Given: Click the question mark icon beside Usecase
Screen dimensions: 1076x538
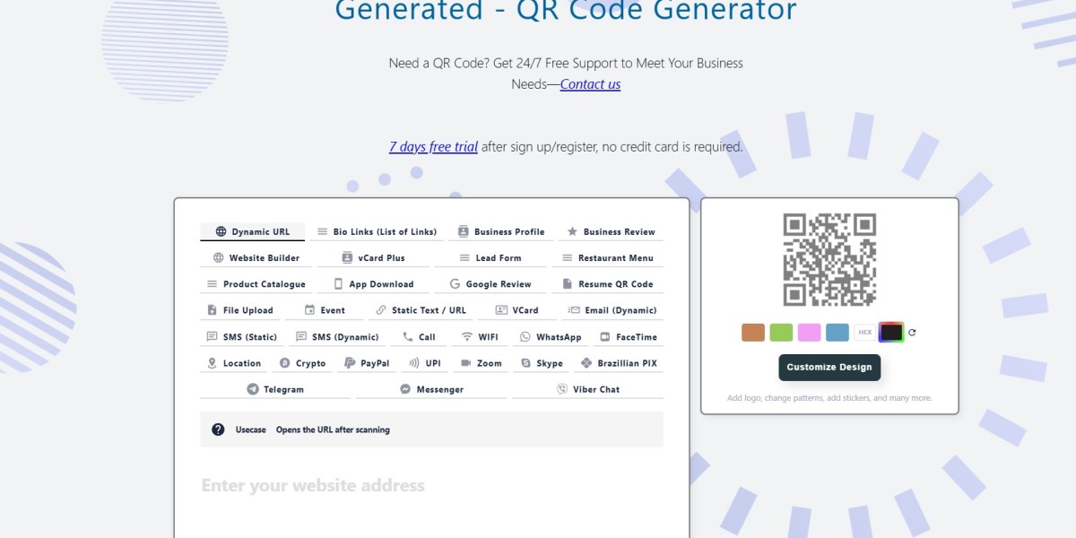Looking at the screenshot, I should pos(218,430).
